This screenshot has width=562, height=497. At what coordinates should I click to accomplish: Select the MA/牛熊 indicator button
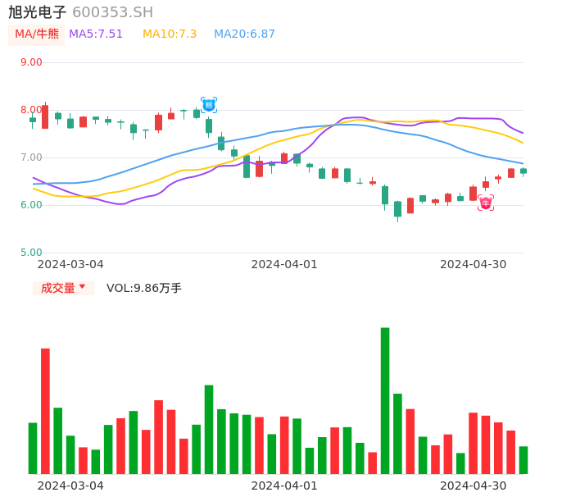pos(37,34)
